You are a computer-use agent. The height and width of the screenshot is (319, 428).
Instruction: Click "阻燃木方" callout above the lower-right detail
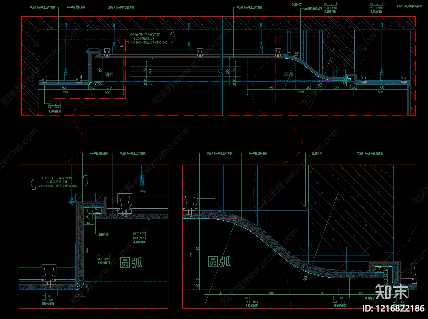(317, 153)
